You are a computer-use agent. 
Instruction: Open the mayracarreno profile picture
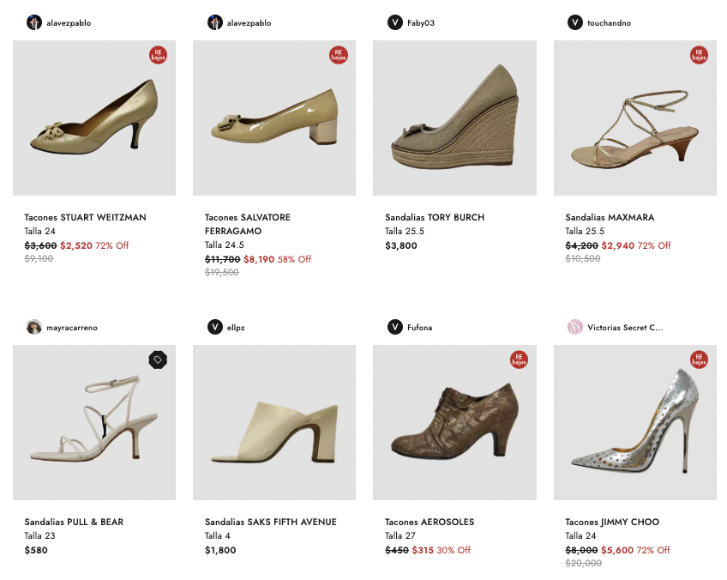pos(34,327)
